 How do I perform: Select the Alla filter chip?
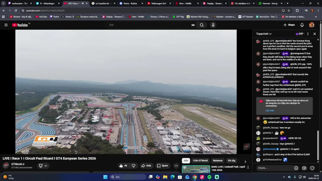coord(186,161)
